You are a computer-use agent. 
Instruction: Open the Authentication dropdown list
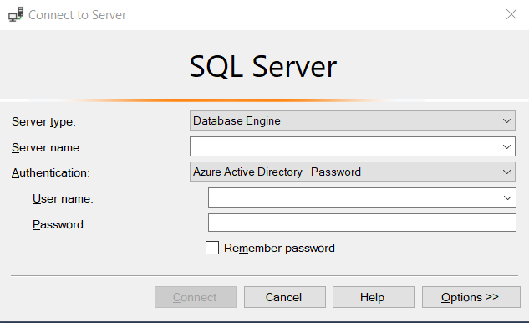point(353,172)
